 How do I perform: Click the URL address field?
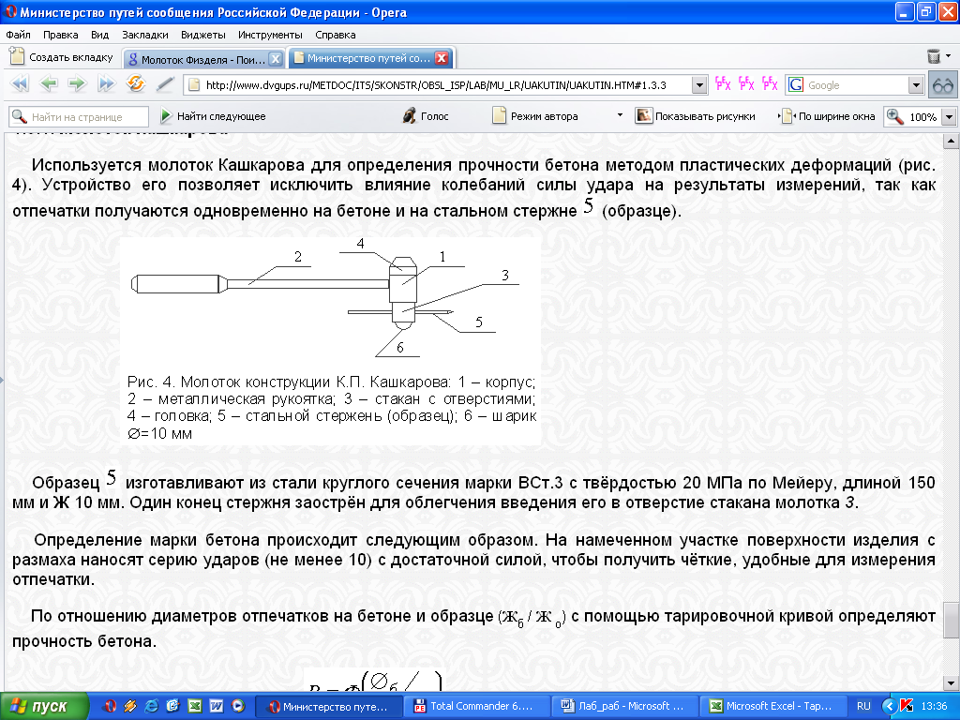(447, 85)
